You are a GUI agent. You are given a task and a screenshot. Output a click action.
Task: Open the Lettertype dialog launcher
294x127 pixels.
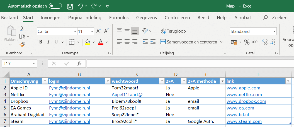click(110, 53)
